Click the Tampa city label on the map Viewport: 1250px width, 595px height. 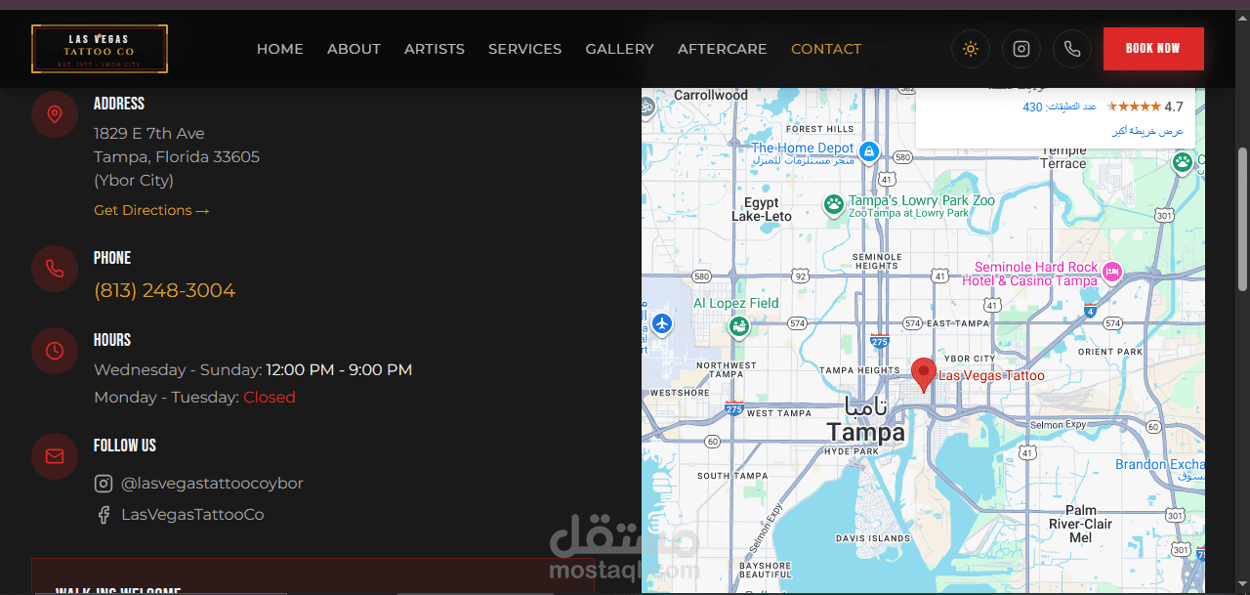865,433
